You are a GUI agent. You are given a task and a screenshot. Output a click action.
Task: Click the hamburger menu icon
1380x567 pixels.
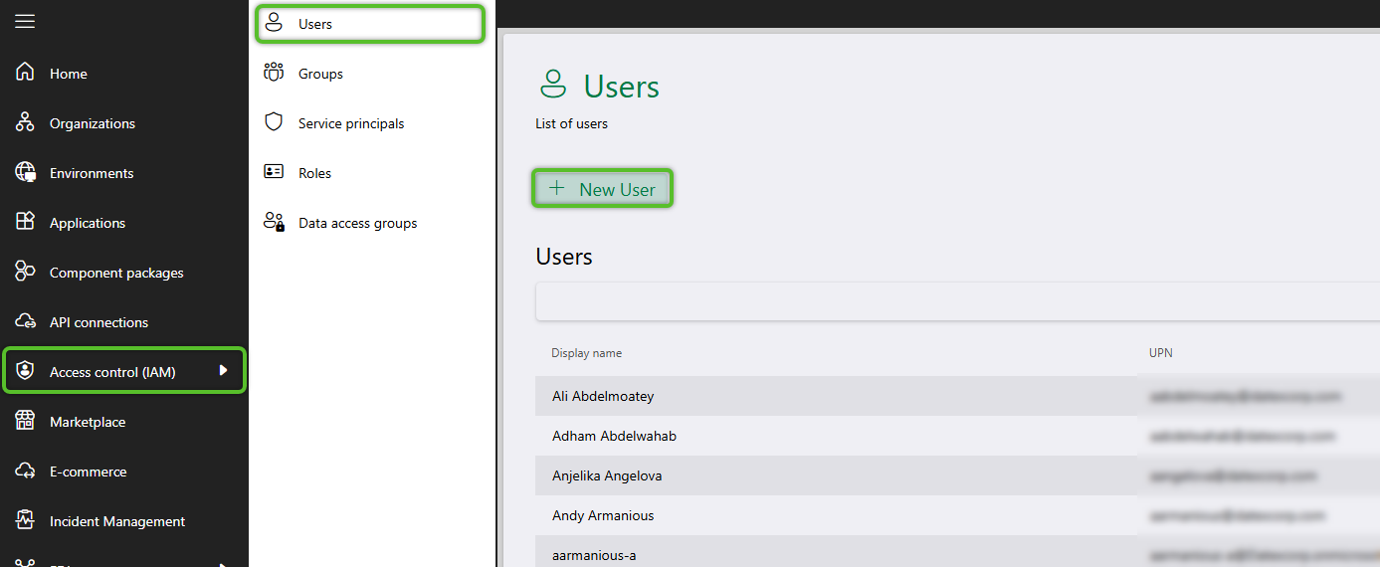tap(25, 21)
